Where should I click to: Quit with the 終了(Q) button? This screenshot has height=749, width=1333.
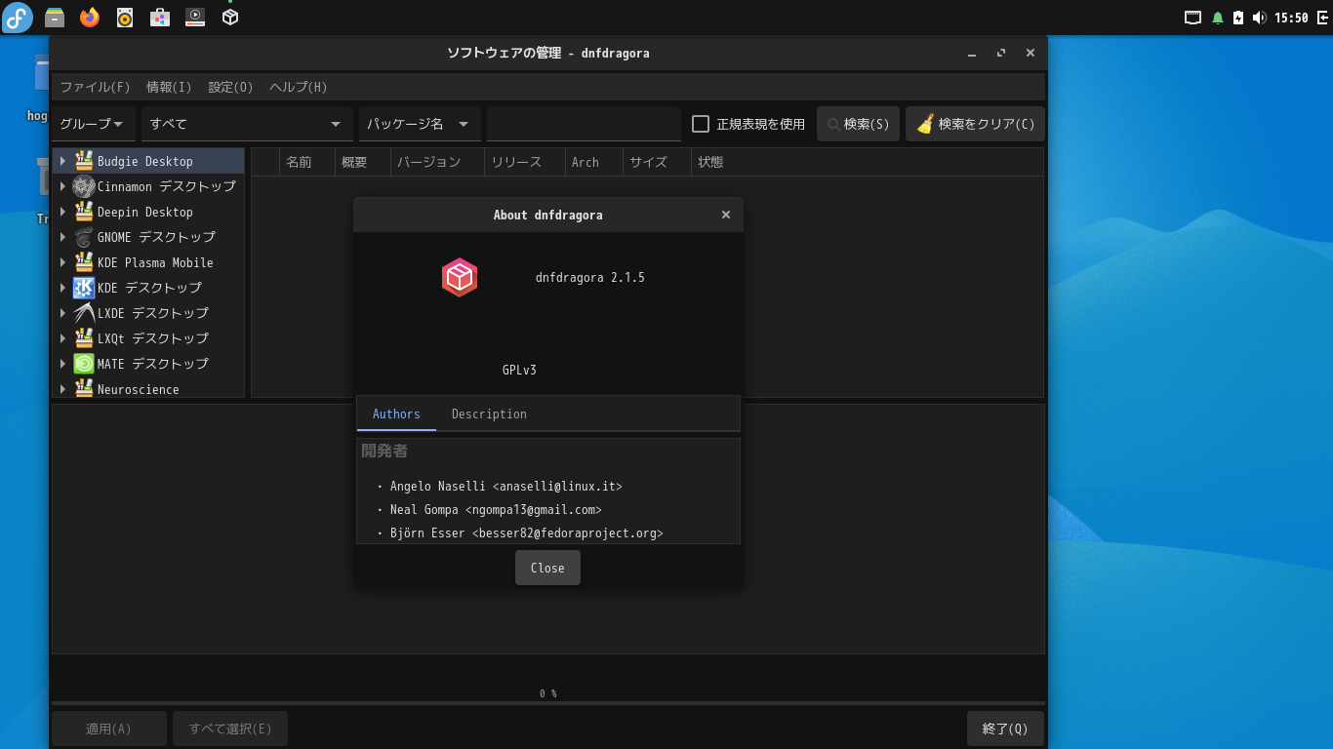pos(1005,729)
